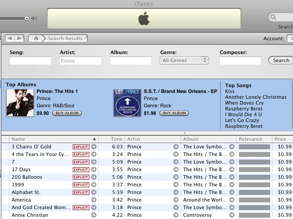Click Search Results breadcrumb
Screen dimensions: 293x219
point(65,38)
